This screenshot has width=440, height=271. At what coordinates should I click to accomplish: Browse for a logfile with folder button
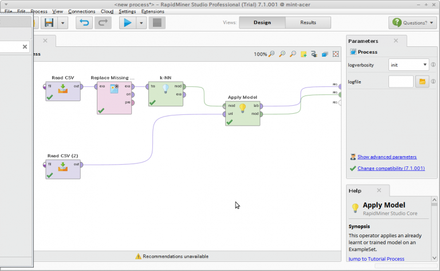pos(422,82)
